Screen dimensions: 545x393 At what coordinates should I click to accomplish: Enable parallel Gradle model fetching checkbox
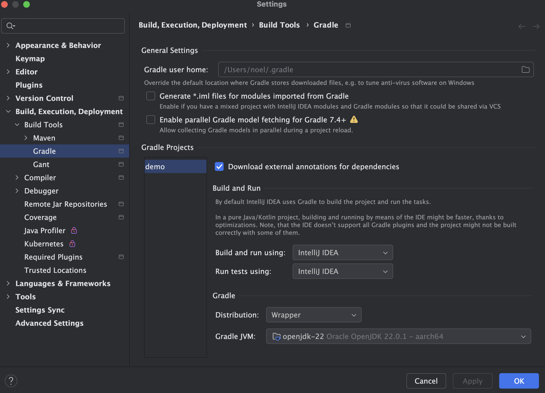coord(151,120)
